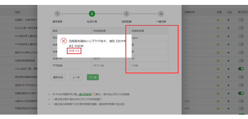
Task: Go back with the 上一步 button
Action: point(76,77)
